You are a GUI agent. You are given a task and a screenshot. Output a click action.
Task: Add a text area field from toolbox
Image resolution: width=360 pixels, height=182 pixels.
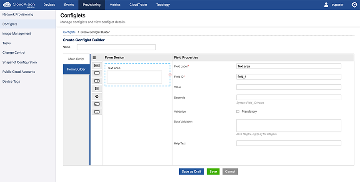pos(97,73)
